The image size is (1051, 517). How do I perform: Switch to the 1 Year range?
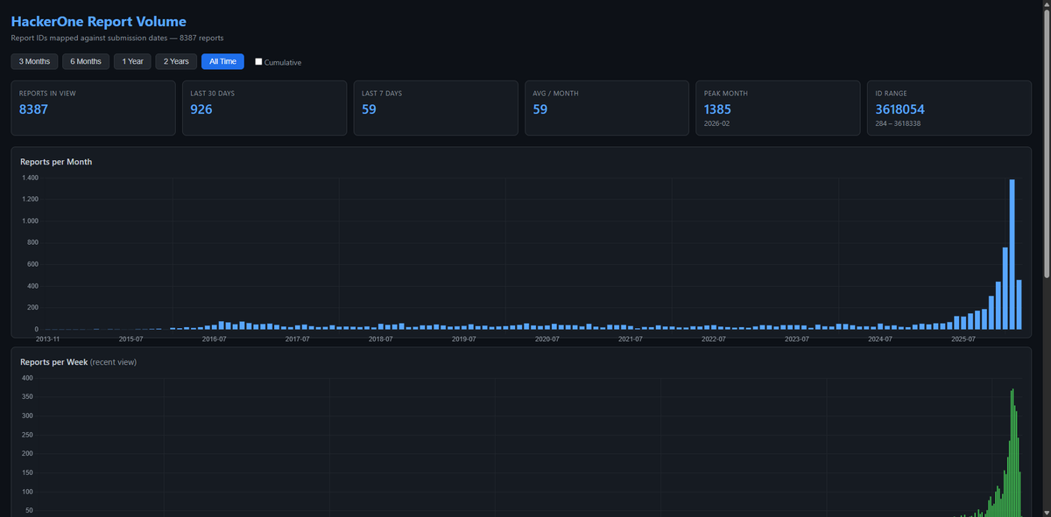click(132, 61)
